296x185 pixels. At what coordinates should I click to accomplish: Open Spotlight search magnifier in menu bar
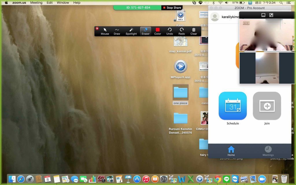click(281, 3)
